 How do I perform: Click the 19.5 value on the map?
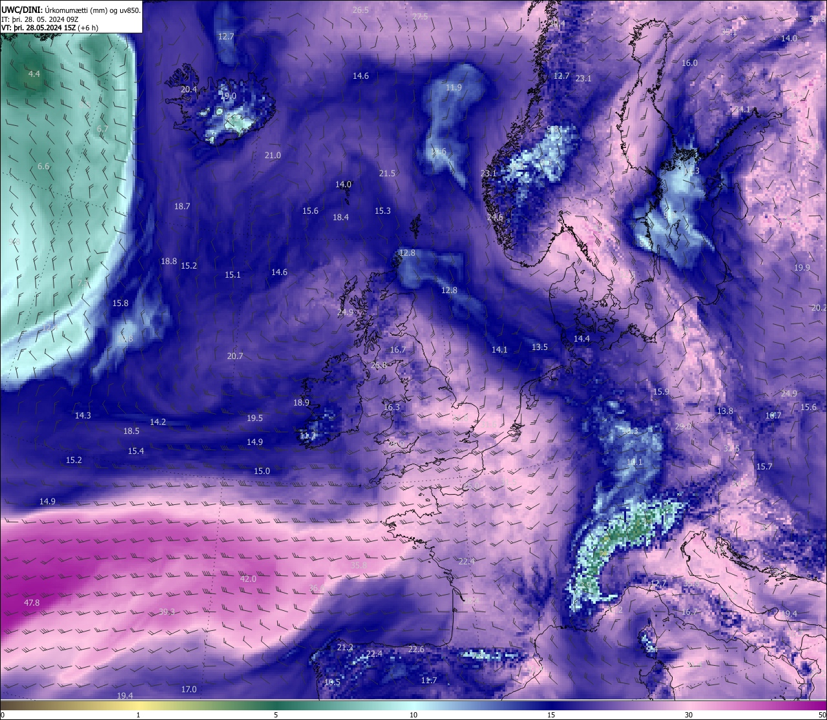[x=255, y=418]
